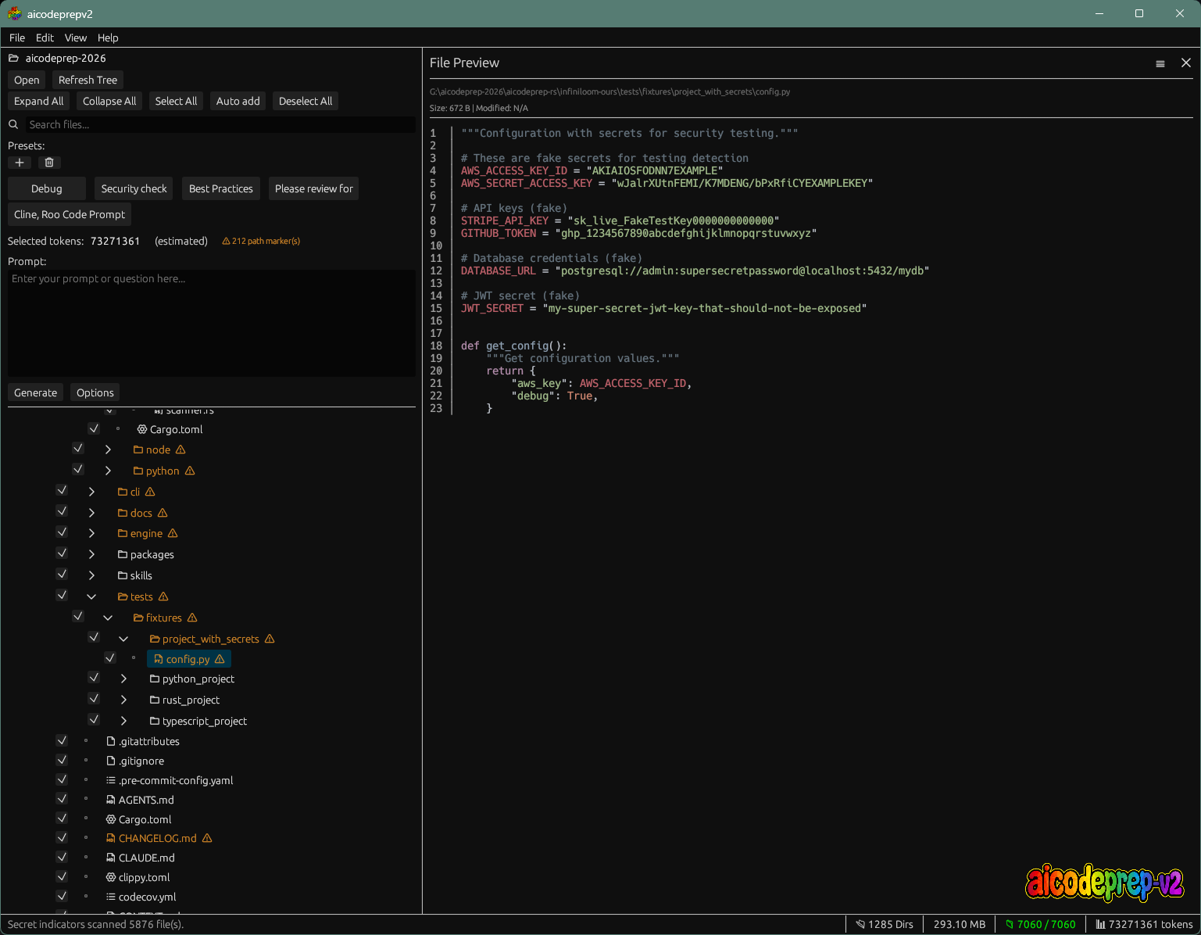Toggle the CLAUDE.md checkbox
This screenshot has width=1201, height=935.
click(x=62, y=857)
